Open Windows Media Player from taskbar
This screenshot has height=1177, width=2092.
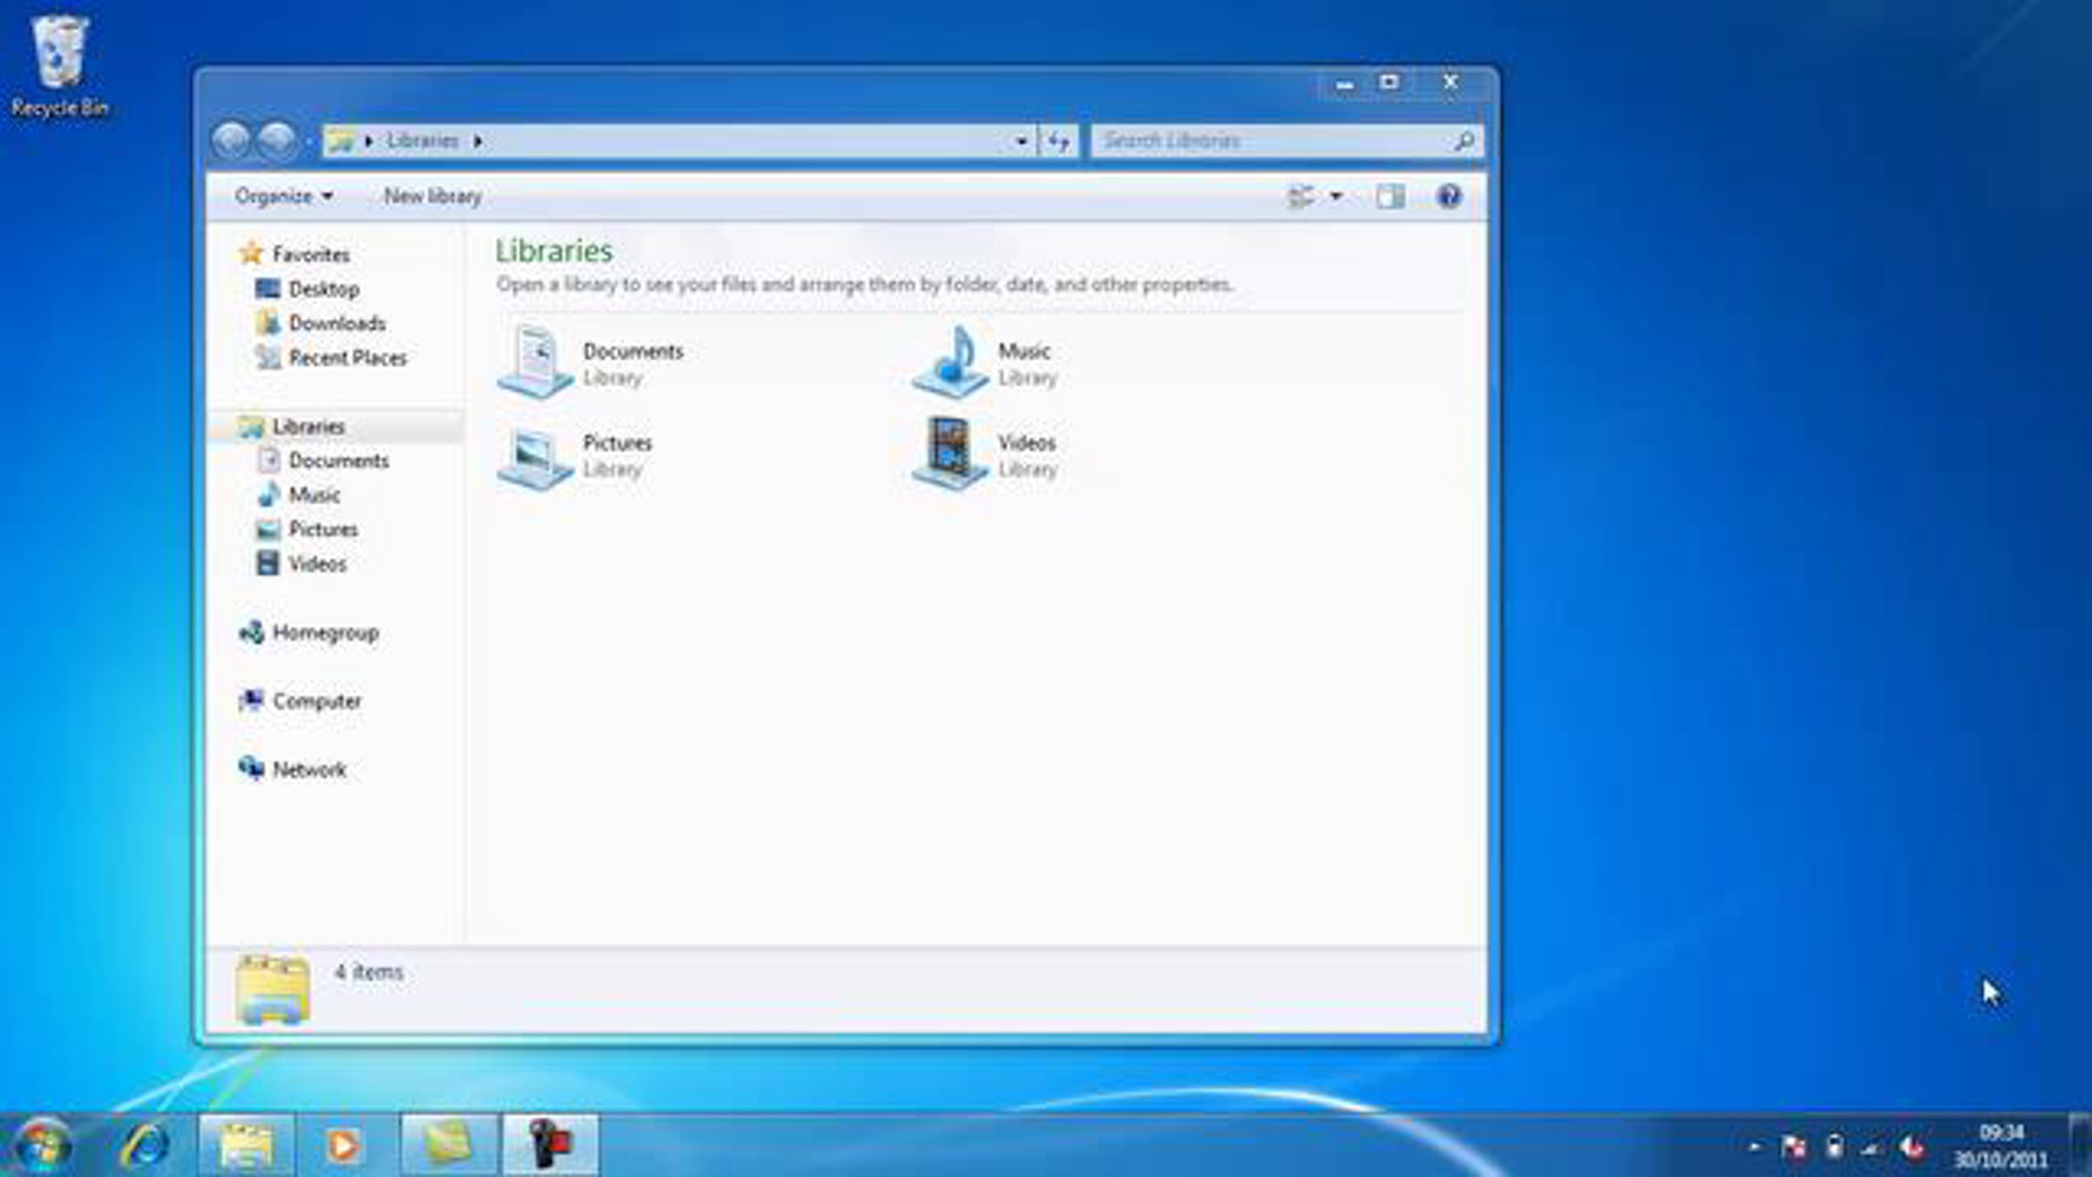[x=343, y=1145]
